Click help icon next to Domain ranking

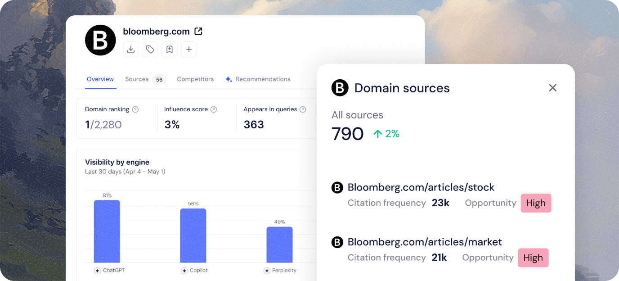[x=135, y=109]
